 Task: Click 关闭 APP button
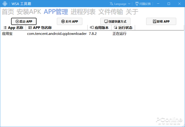70,21
